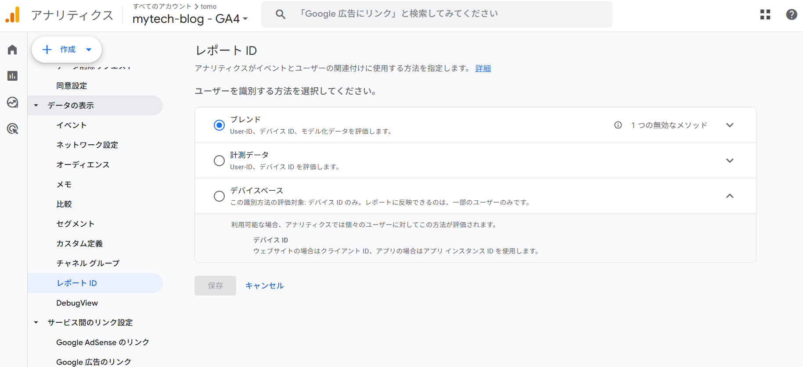Image resolution: width=803 pixels, height=367 pixels.
Task: Click the Google Analytics logo icon
Action: point(13,15)
